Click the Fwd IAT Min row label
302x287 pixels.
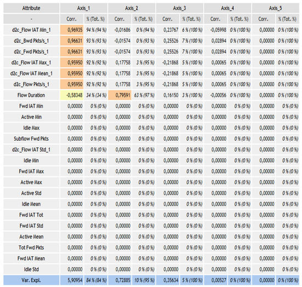tap(31, 106)
